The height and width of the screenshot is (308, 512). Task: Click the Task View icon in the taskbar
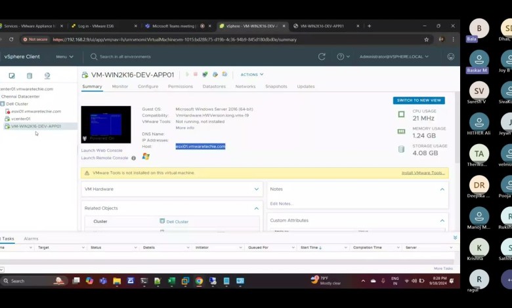coord(75,280)
